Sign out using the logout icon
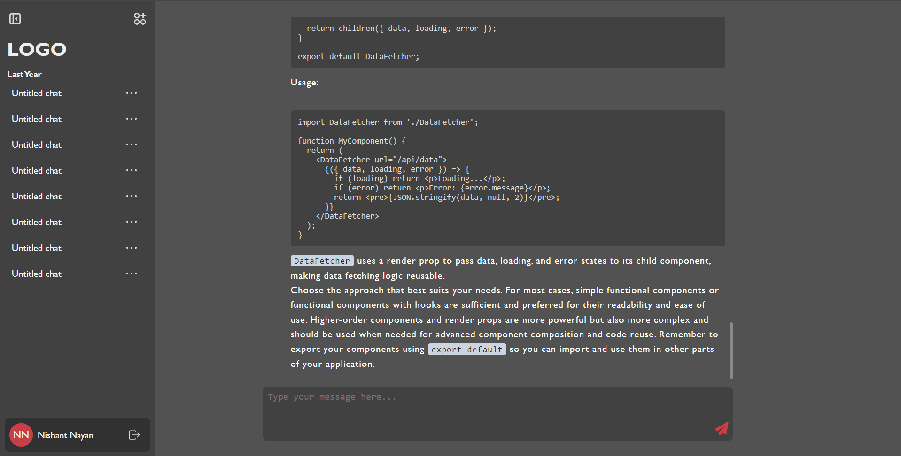Image resolution: width=901 pixels, height=456 pixels. tap(134, 435)
